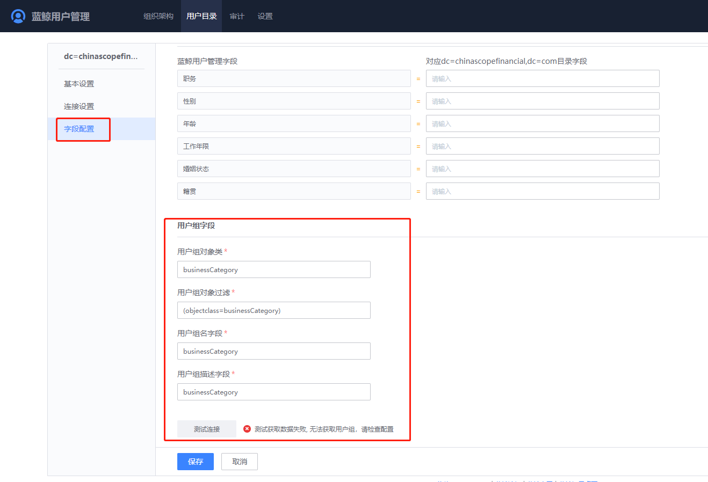Click the 用户组对象过滤 filter input
Image resolution: width=708 pixels, height=482 pixels.
click(x=273, y=310)
